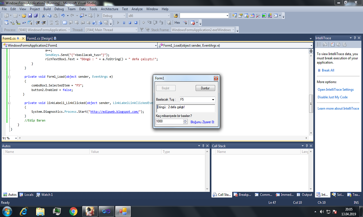This screenshot has height=217, width=363.
Task: Click the Pause (Break All) debug toolbar icon
Action: [x=124, y=23]
